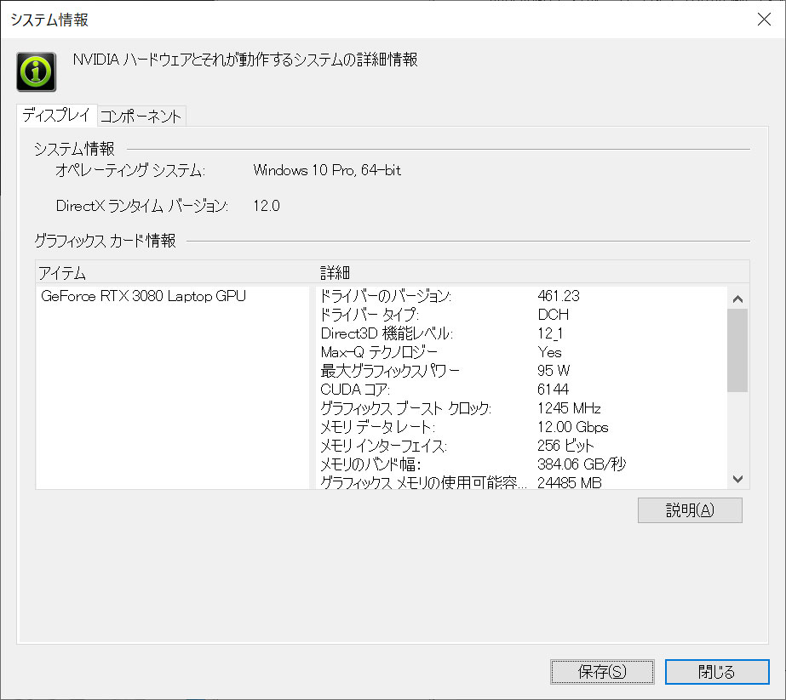Image resolution: width=786 pixels, height=700 pixels.
Task: Click the Windows 10 Pro, 64-bit text
Action: tap(327, 170)
